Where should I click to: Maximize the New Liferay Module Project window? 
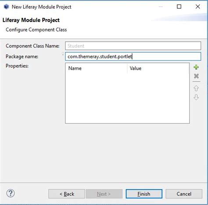(x=179, y=7)
